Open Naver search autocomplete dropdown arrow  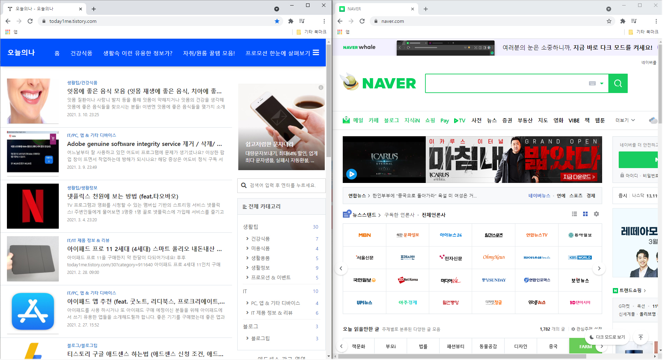[x=602, y=83]
